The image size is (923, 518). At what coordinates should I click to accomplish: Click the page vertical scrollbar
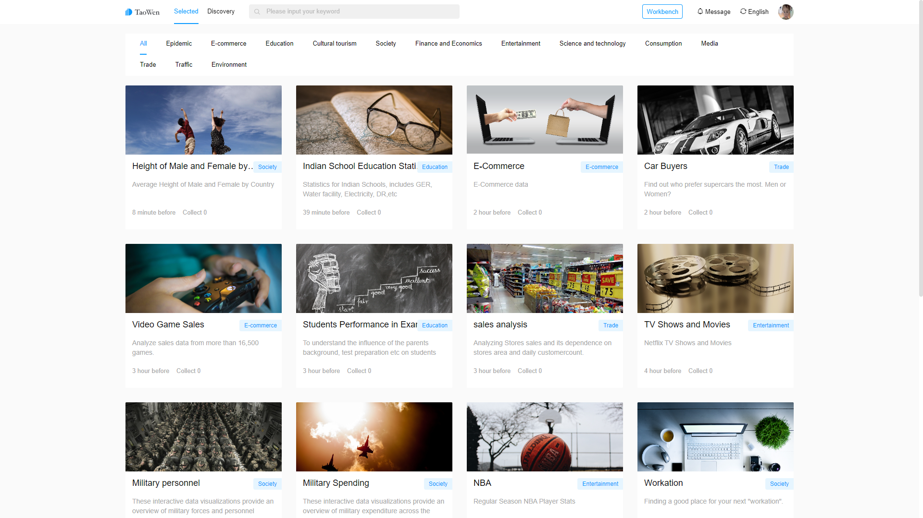click(921, 149)
